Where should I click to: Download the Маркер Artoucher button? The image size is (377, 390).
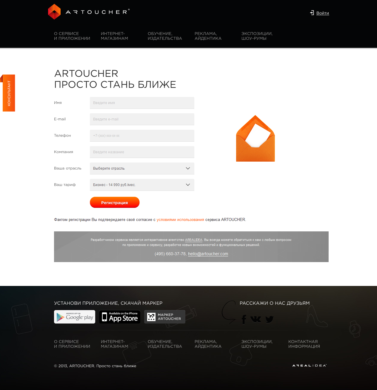click(x=165, y=317)
